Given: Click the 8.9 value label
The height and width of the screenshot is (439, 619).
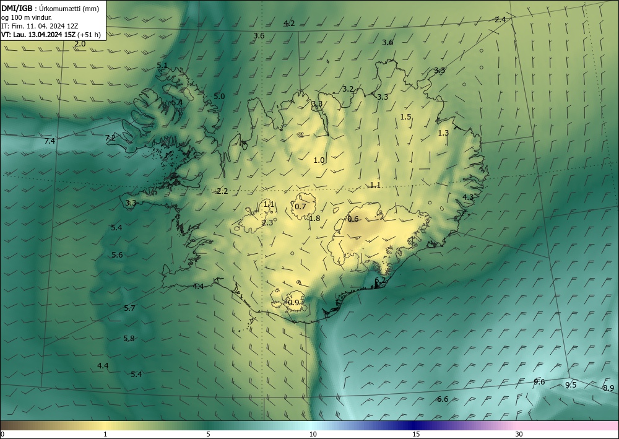Looking at the screenshot, I should (608, 388).
